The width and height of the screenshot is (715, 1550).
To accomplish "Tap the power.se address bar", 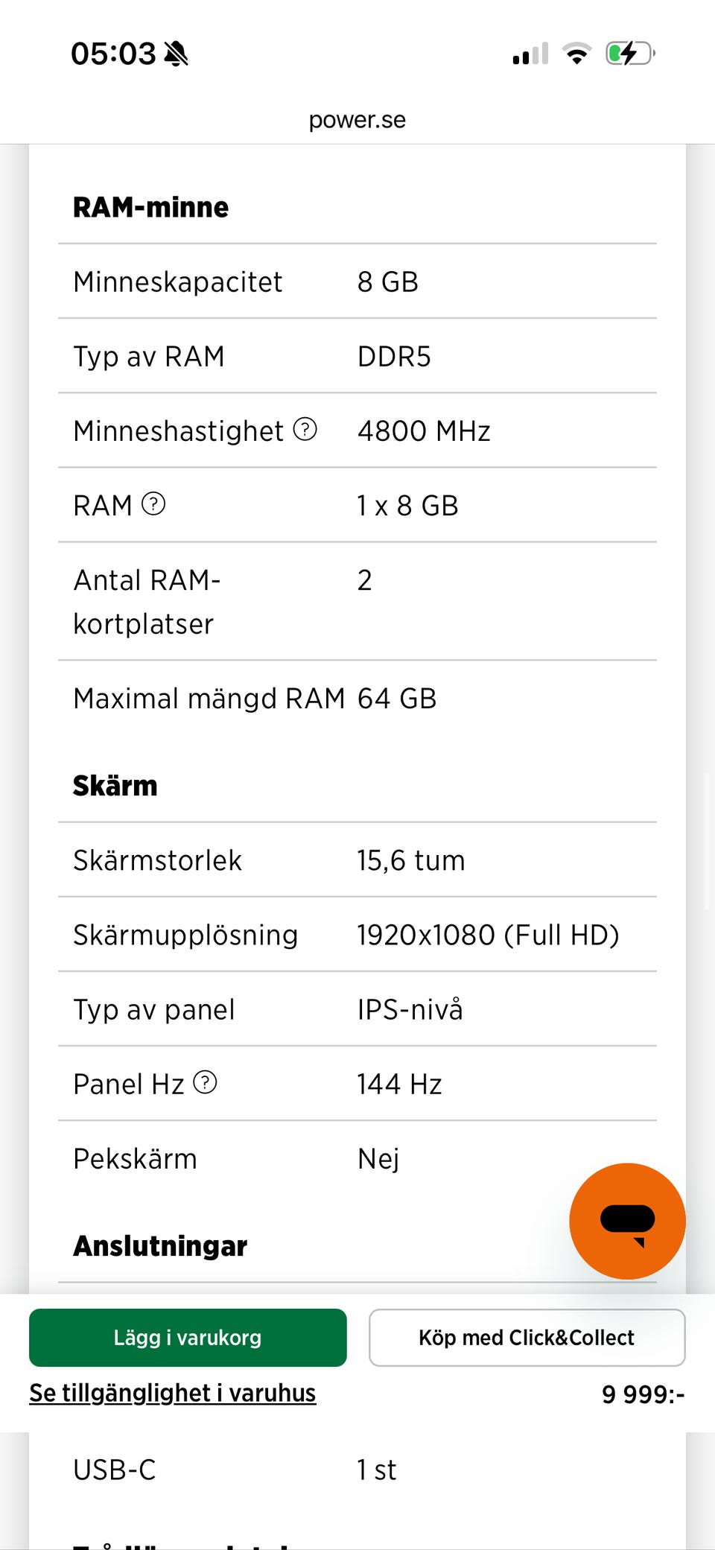I will tap(357, 120).
